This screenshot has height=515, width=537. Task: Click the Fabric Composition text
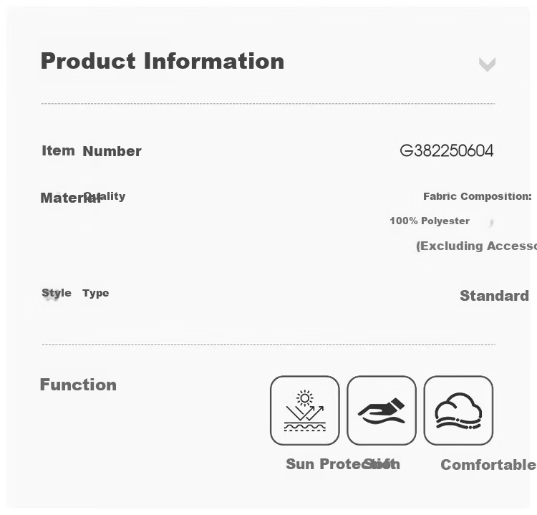tap(478, 196)
